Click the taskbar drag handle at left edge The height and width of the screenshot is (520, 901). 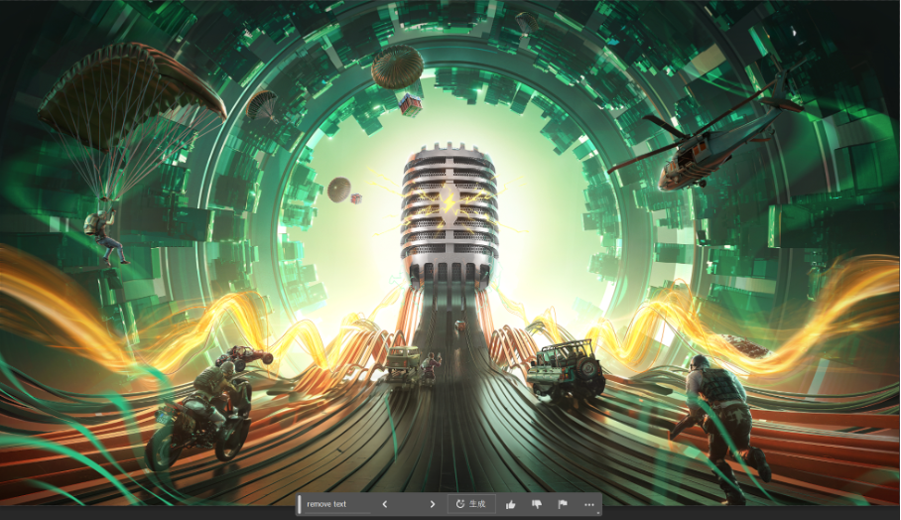click(x=300, y=504)
